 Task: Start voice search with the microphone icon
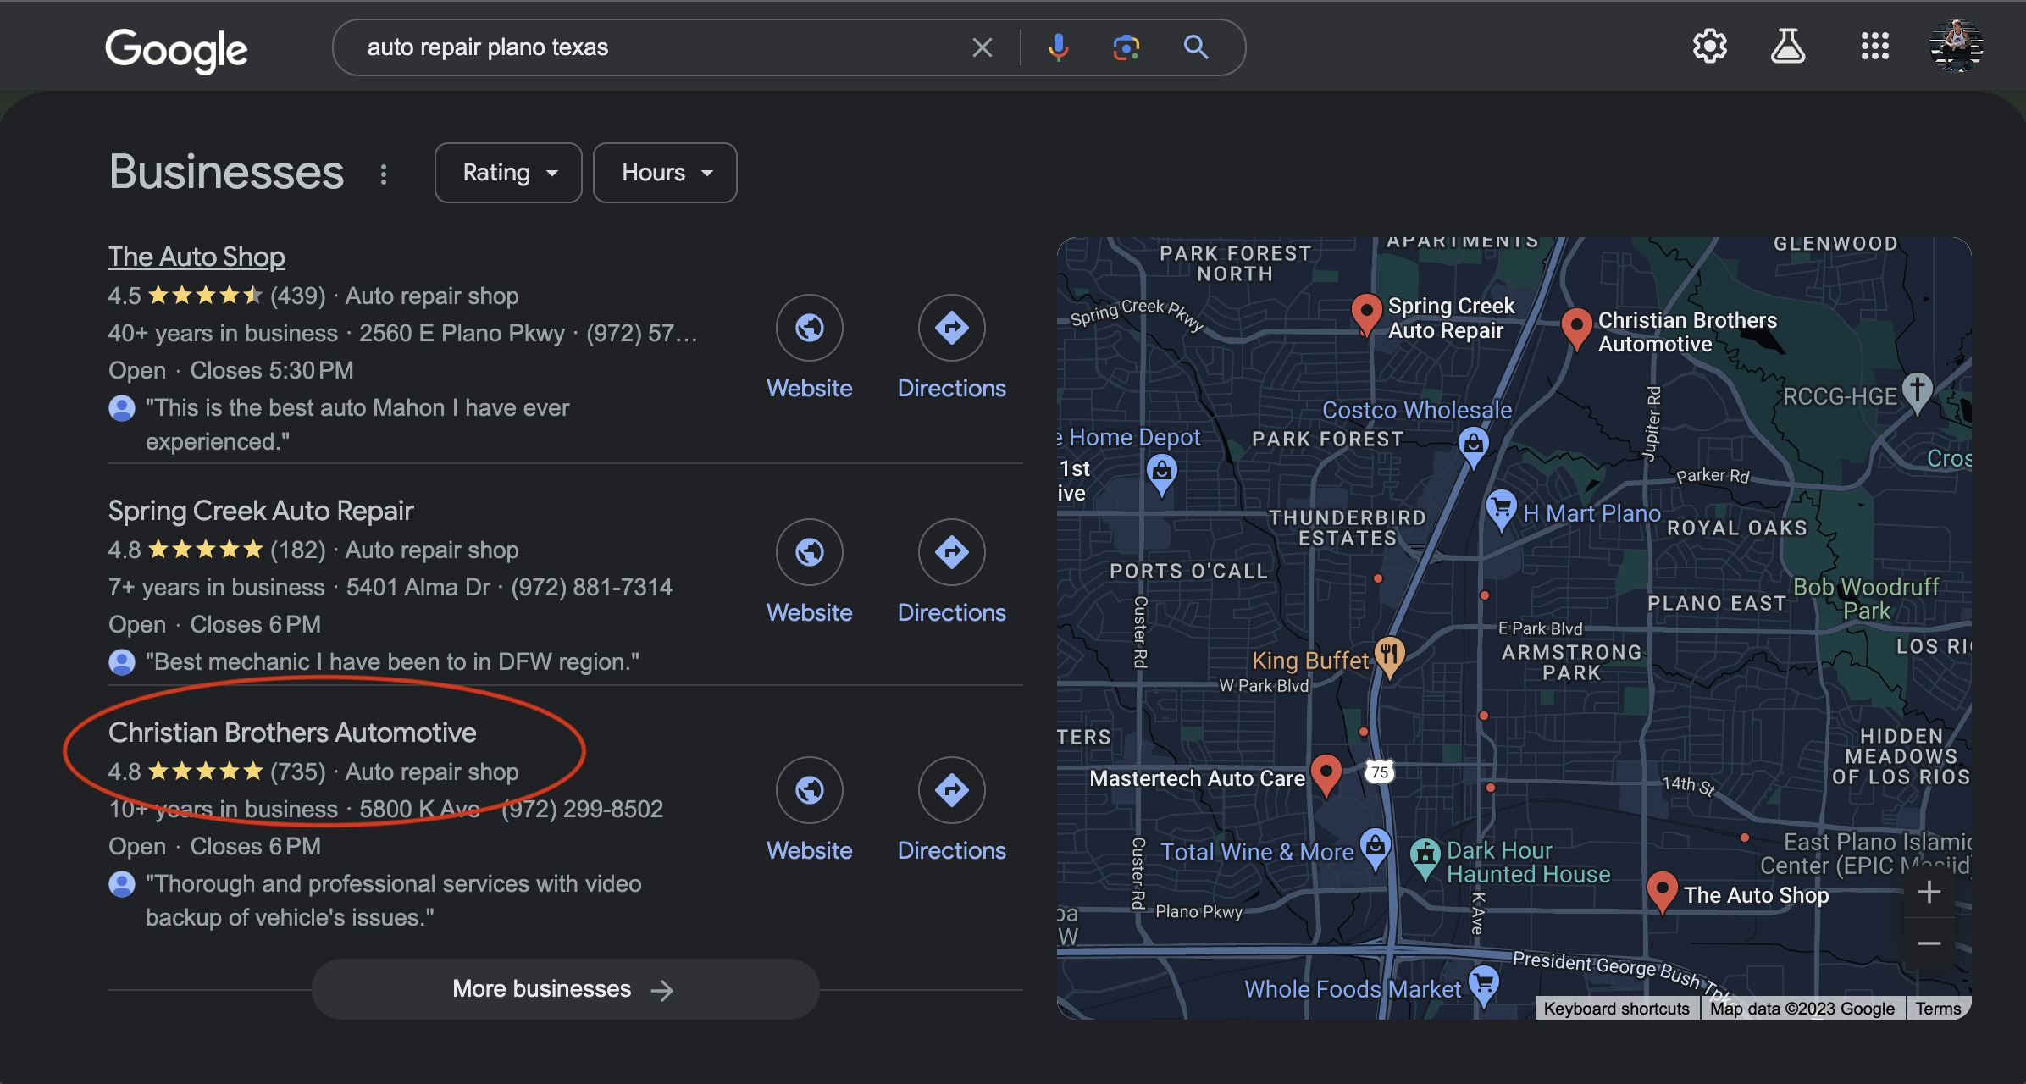[x=1058, y=47]
